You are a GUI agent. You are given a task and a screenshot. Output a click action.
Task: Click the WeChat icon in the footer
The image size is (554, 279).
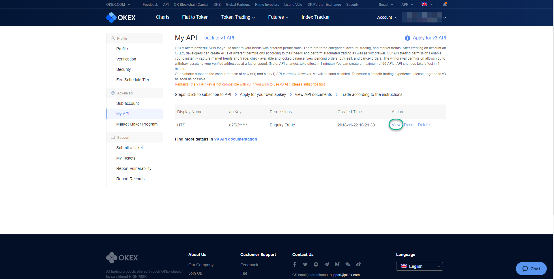[348, 264]
